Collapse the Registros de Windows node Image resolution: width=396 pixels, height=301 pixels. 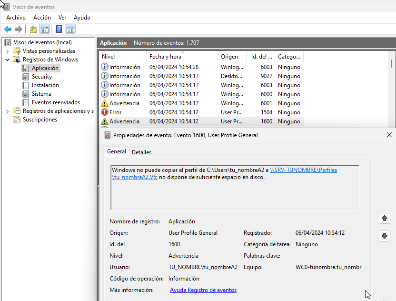pyautogui.click(x=8, y=60)
